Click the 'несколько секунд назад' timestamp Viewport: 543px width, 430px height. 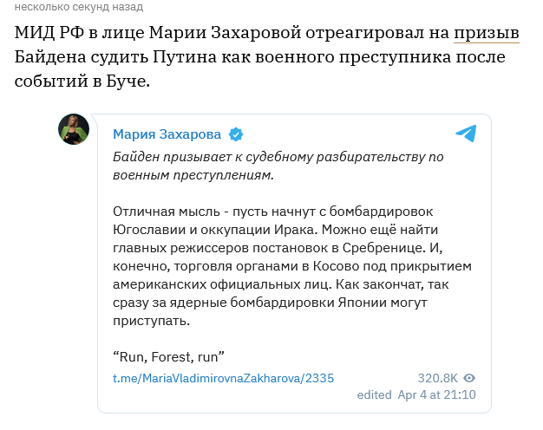click(x=79, y=7)
